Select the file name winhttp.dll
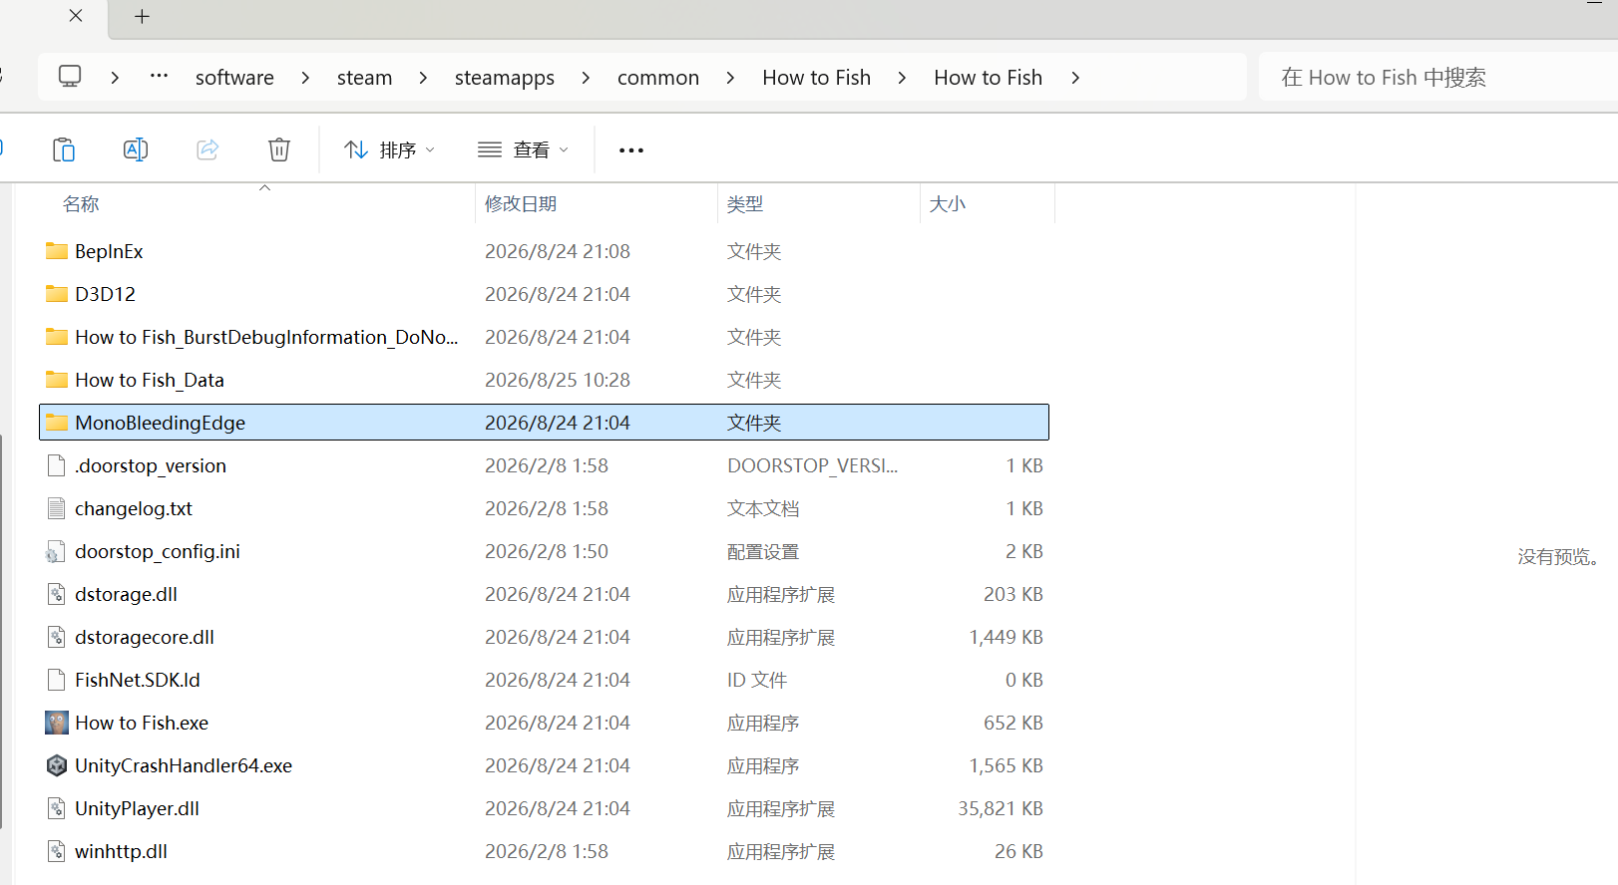 point(121,851)
